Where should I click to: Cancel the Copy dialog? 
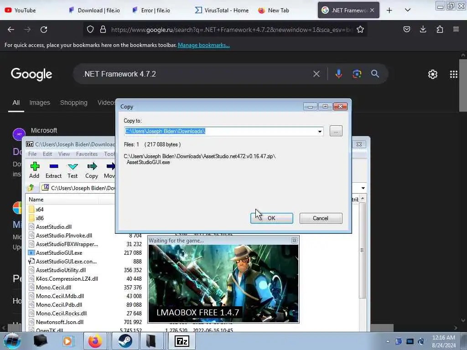point(321,218)
